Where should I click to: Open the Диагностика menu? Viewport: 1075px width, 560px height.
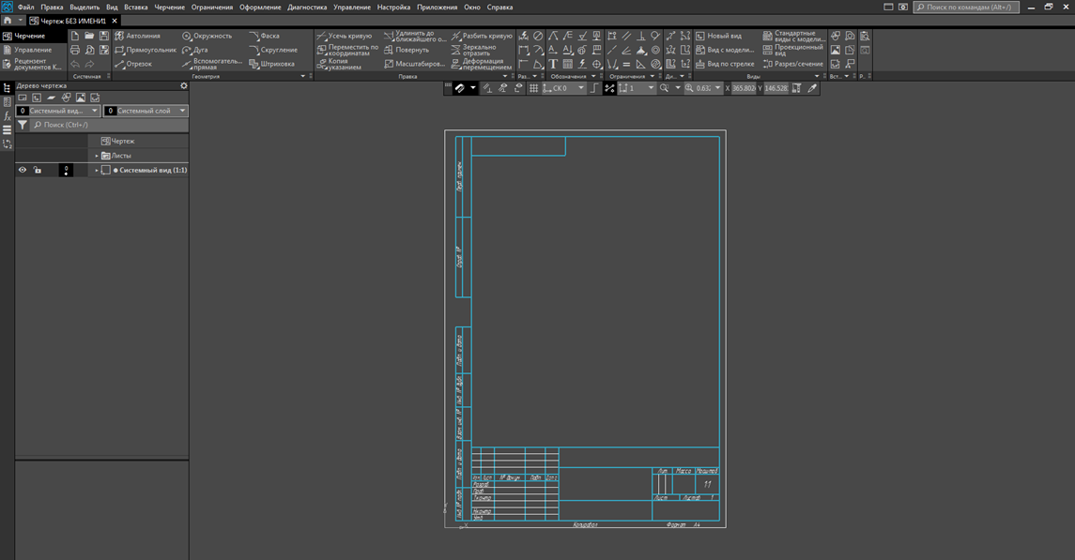click(307, 7)
